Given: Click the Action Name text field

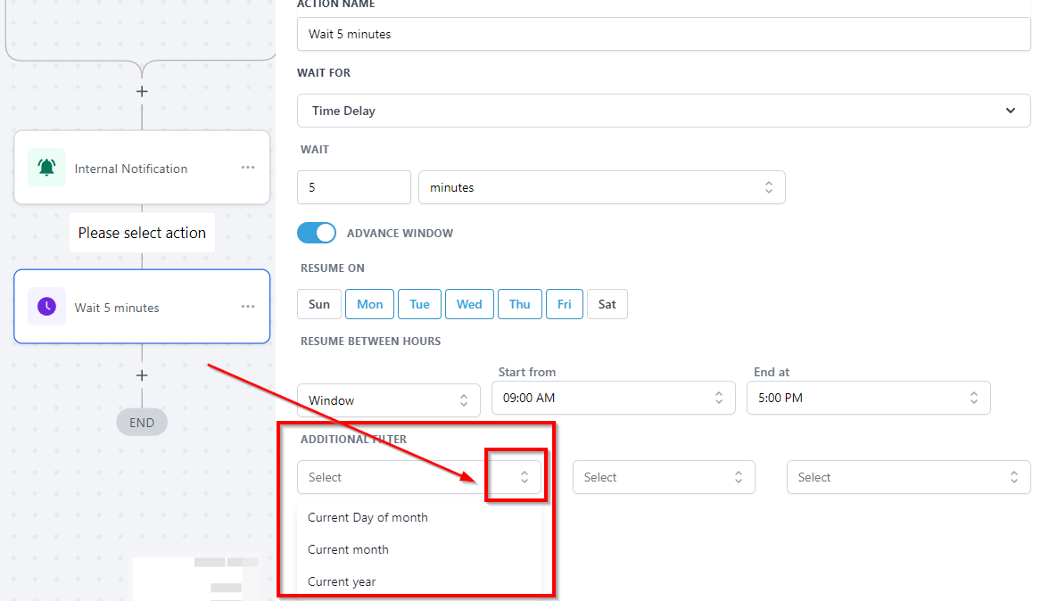Looking at the screenshot, I should click(664, 34).
